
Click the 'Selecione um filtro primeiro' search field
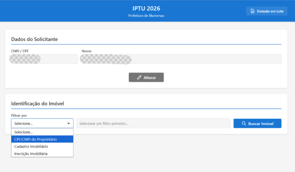coord(153,124)
